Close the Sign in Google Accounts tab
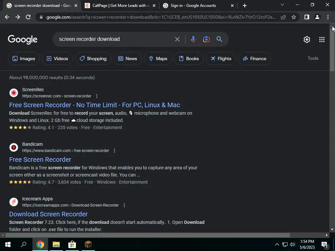This screenshot has width=335, height=251. [232, 6]
